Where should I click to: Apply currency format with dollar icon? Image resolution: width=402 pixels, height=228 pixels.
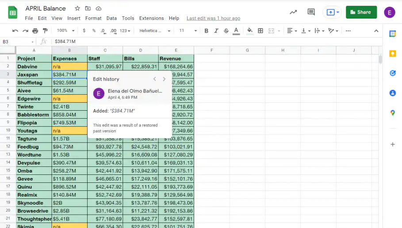pyautogui.click(x=84, y=31)
